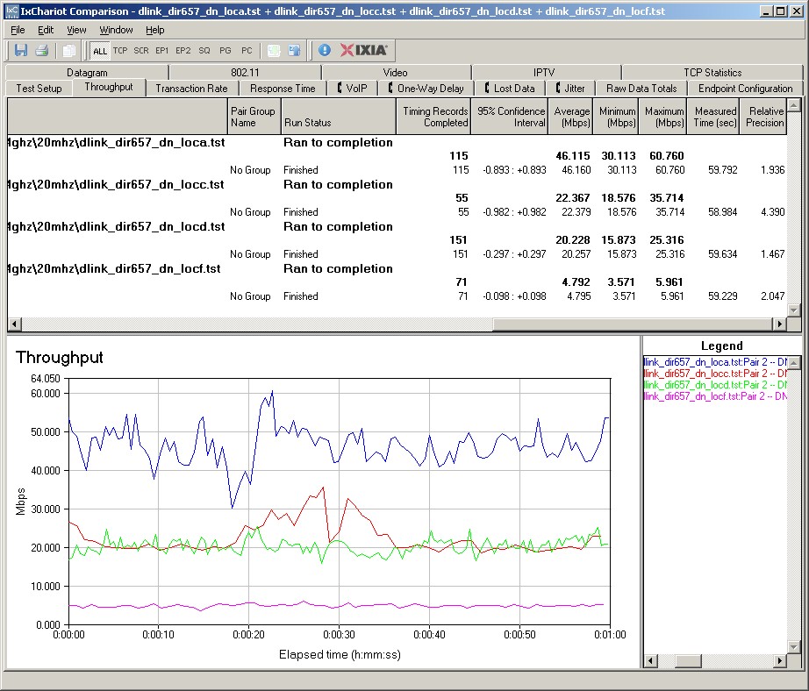This screenshot has width=809, height=691.
Task: Switch to the Raw Data Totals tab
Action: [x=641, y=89]
